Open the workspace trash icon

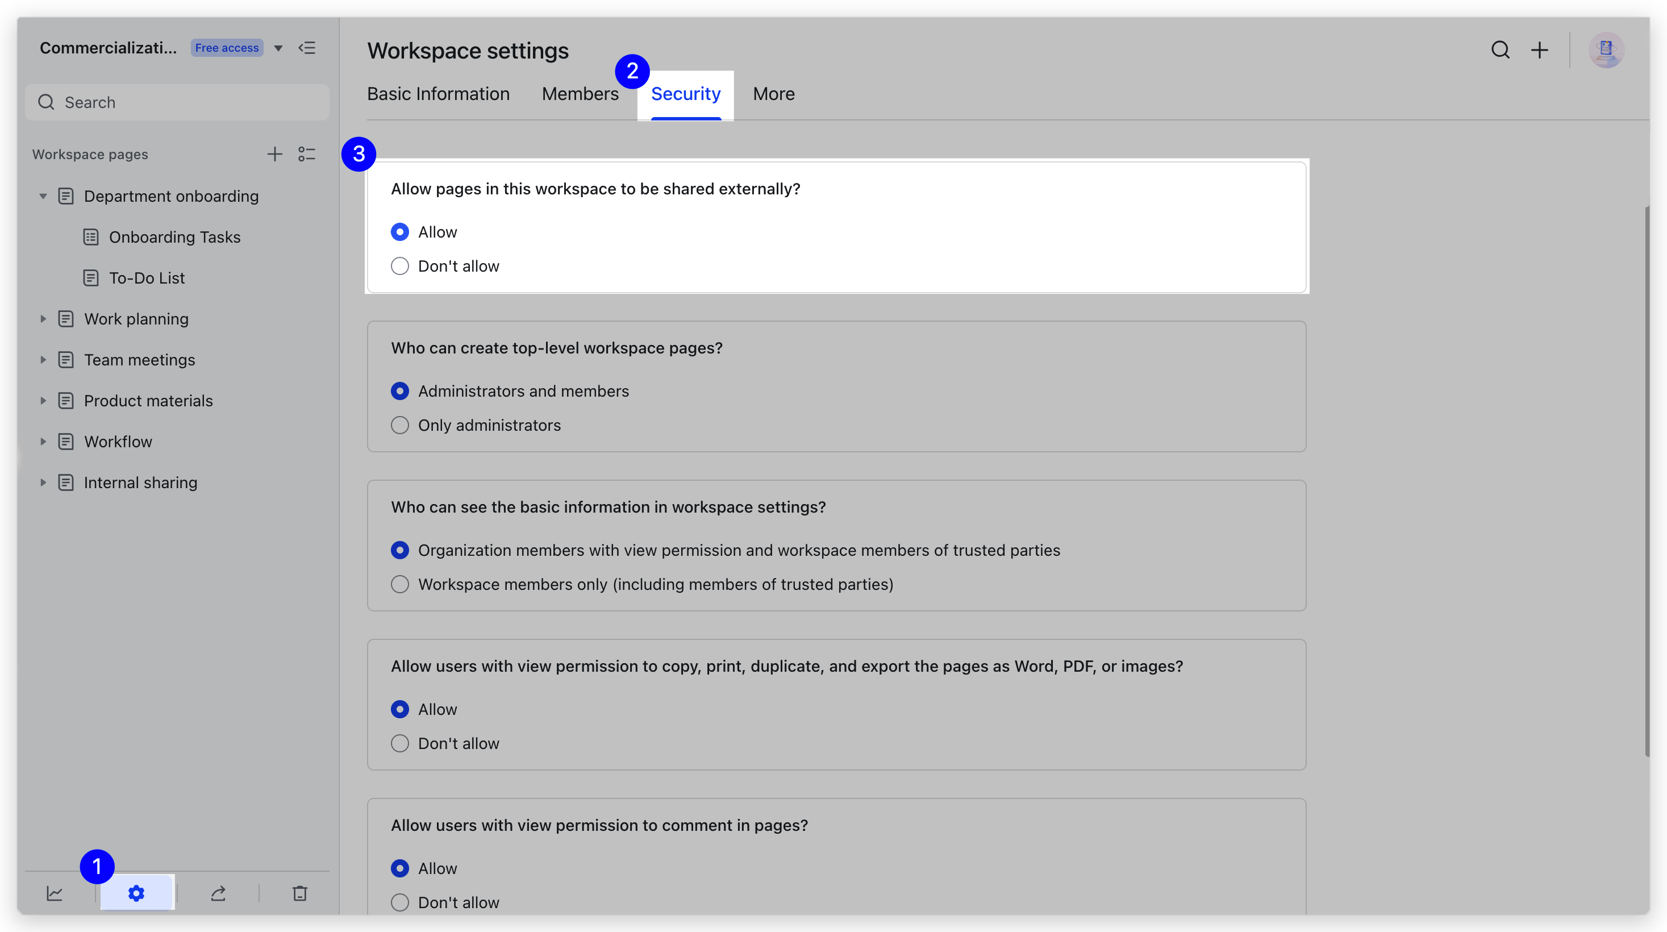(299, 893)
